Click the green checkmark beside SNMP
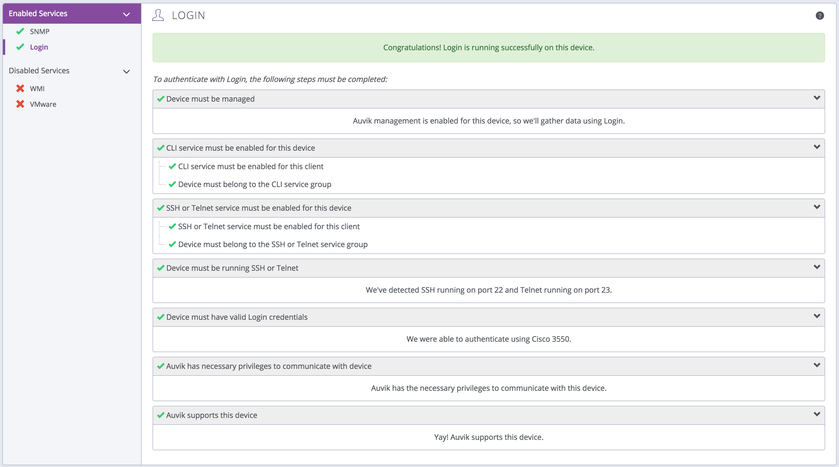This screenshot has width=839, height=467. coord(20,31)
